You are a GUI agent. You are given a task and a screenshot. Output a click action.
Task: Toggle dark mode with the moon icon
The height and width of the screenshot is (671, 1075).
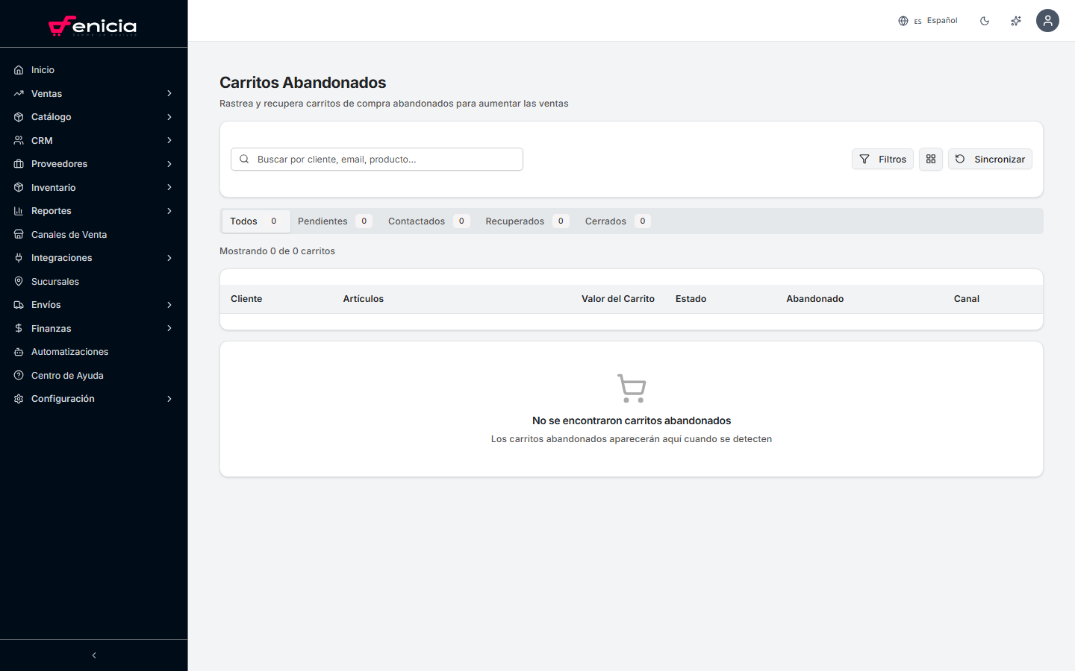pyautogui.click(x=984, y=21)
